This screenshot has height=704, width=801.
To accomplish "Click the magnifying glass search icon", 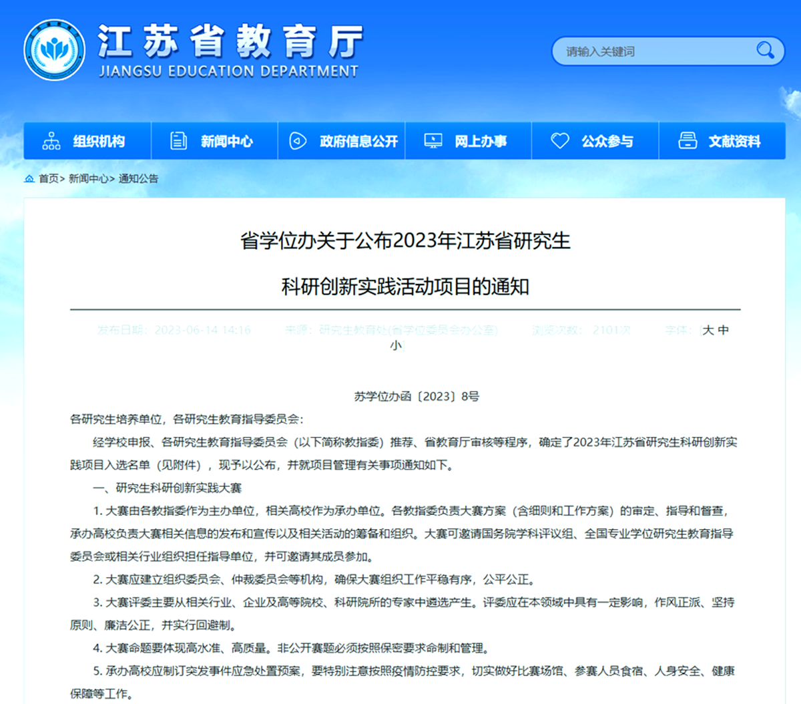I will (x=765, y=51).
